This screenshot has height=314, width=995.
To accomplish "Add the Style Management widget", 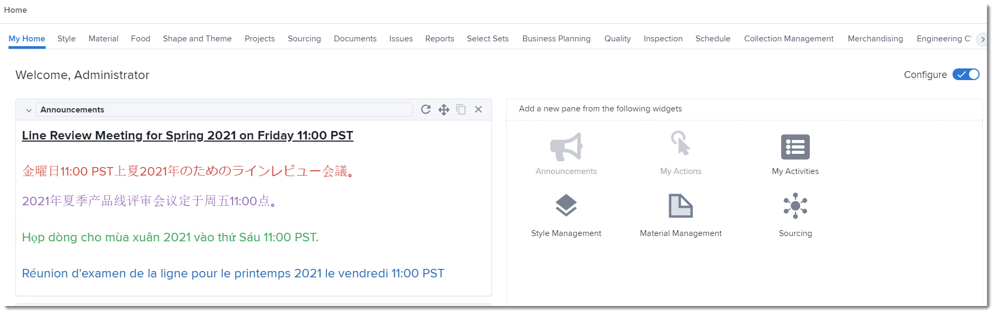I will (x=566, y=206).
